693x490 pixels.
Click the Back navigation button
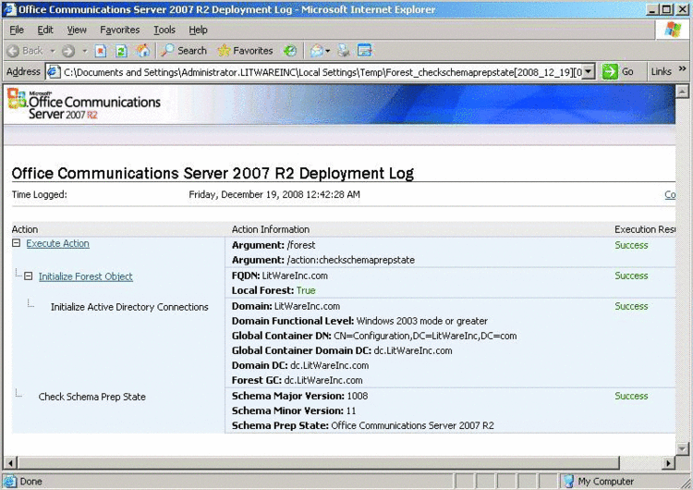(x=25, y=51)
